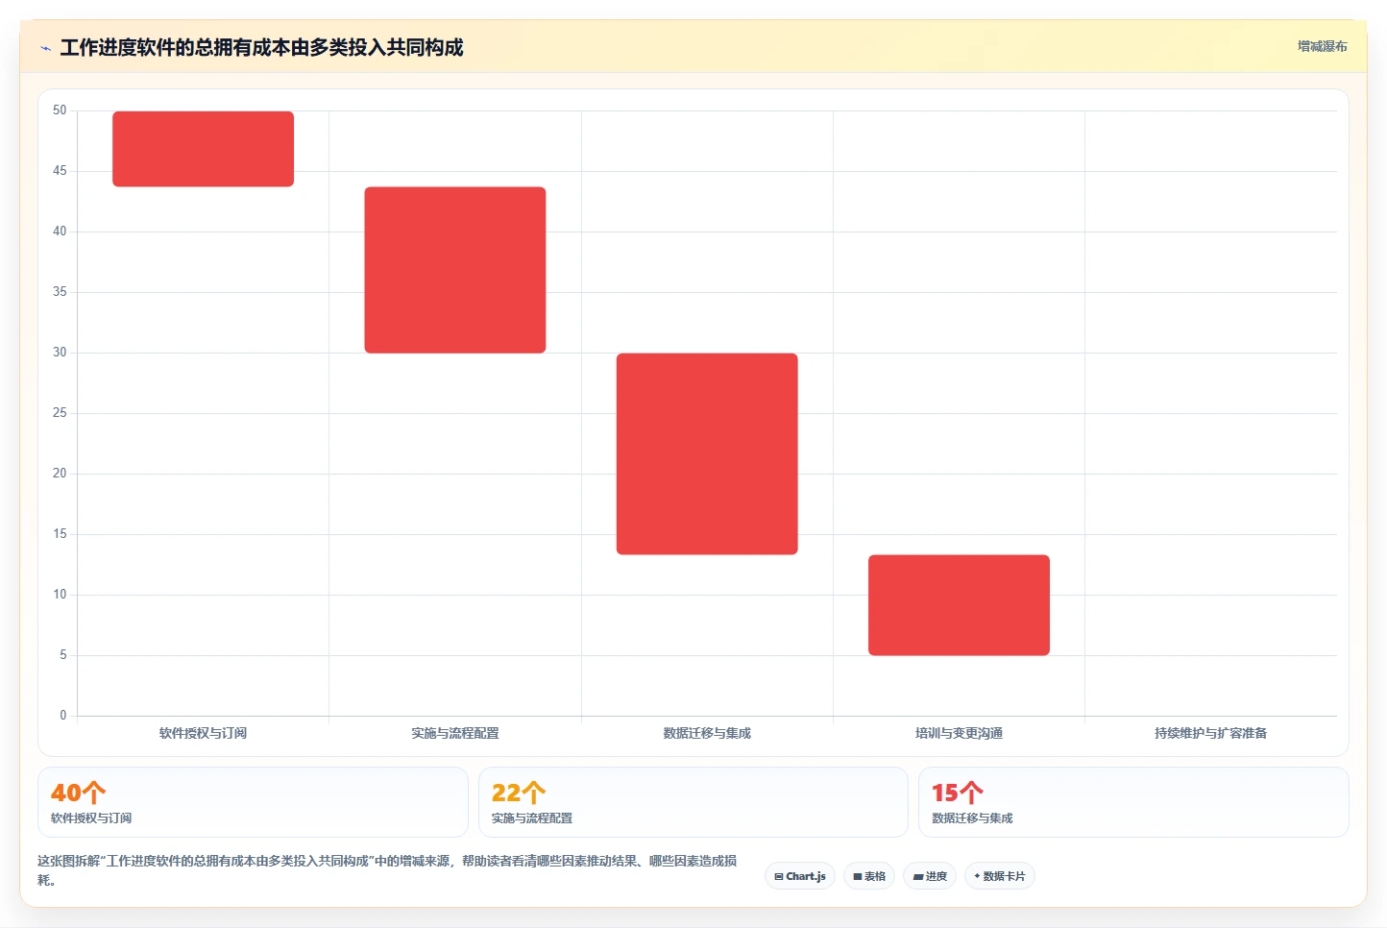
Task: Click the 表格 chip
Action: [x=869, y=876]
